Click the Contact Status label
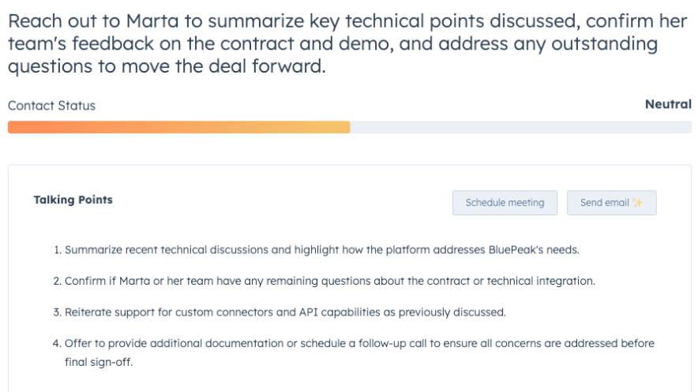This screenshot has width=698, height=392. tap(51, 106)
